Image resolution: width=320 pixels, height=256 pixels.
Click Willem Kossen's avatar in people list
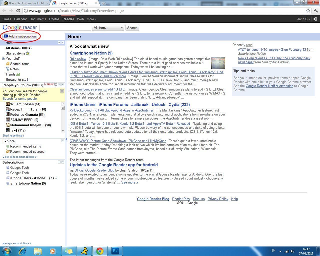pyautogui.click(x=8, y=104)
